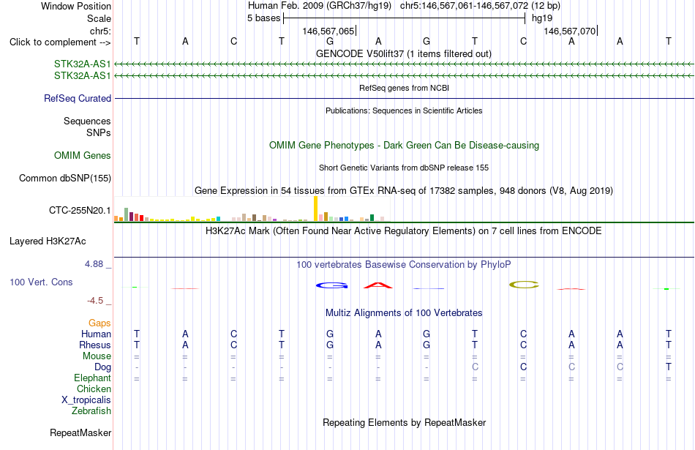Click the PhyloP Basewise Conservation title
The height and width of the screenshot is (450, 695).
(404, 265)
